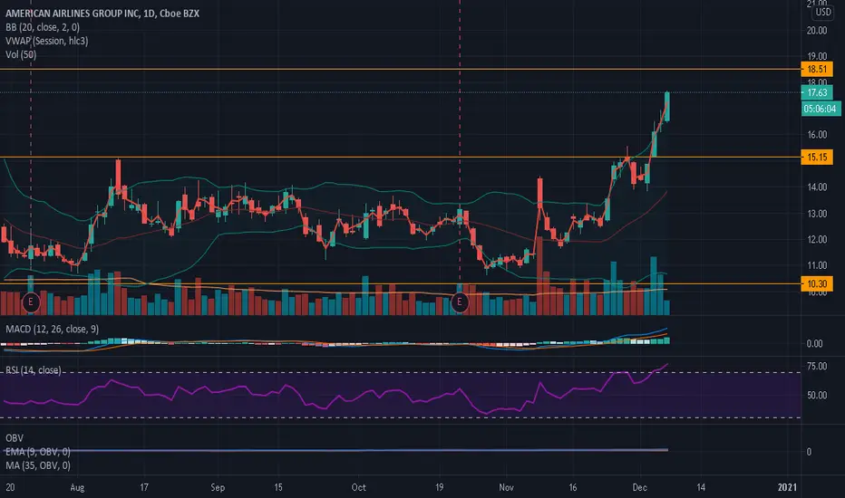This screenshot has height=498, width=845.
Task: Select the RSI (14, close) indicator label
Action: 34,370
